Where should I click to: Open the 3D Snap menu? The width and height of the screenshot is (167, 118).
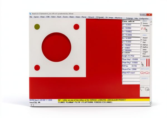pyautogui.click(x=109, y=17)
